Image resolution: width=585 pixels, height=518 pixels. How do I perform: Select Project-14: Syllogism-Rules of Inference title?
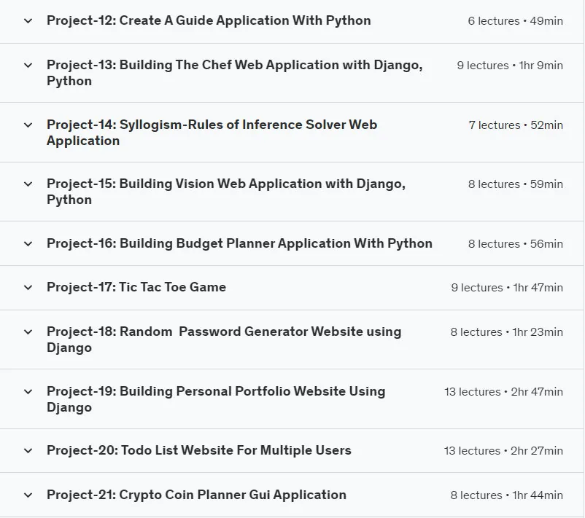(212, 133)
